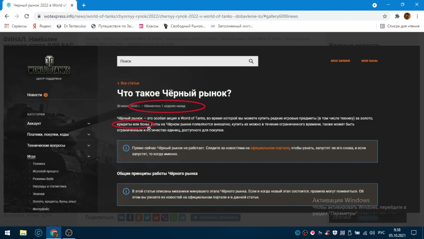Open the Windows Start menu
The image size is (424, 239).
click(8, 233)
